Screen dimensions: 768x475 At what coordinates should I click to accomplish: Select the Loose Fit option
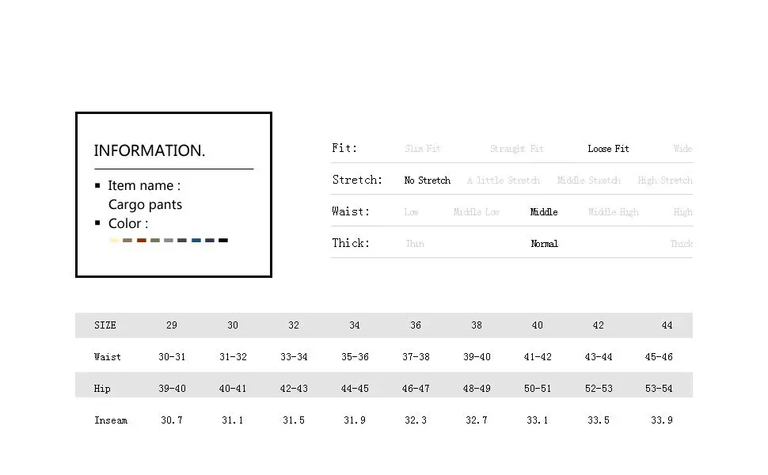pyautogui.click(x=608, y=149)
